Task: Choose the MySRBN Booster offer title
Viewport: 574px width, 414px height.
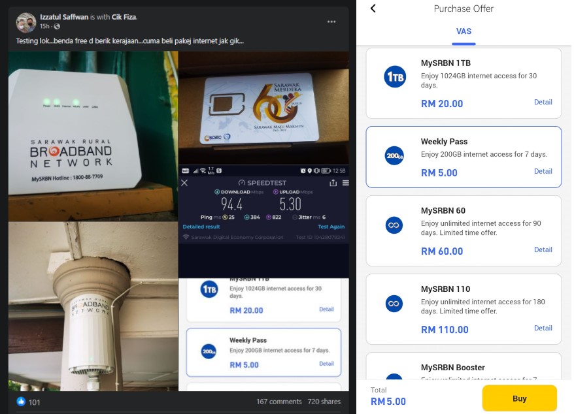Action: coord(452,367)
